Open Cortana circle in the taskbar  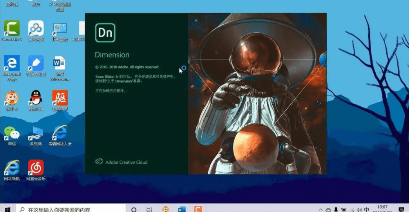pos(134,209)
